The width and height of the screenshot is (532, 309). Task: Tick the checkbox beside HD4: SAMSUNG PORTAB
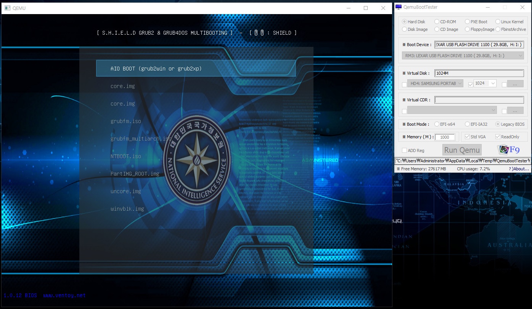404,85
